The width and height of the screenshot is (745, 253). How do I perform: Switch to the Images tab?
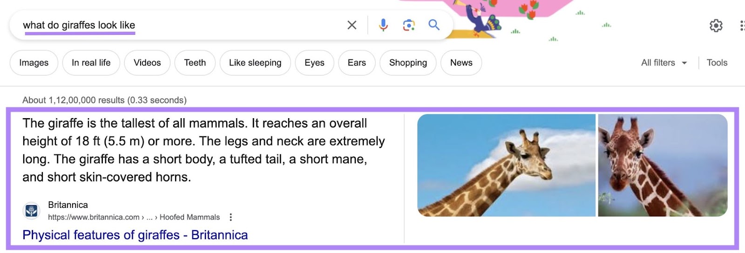tap(34, 63)
